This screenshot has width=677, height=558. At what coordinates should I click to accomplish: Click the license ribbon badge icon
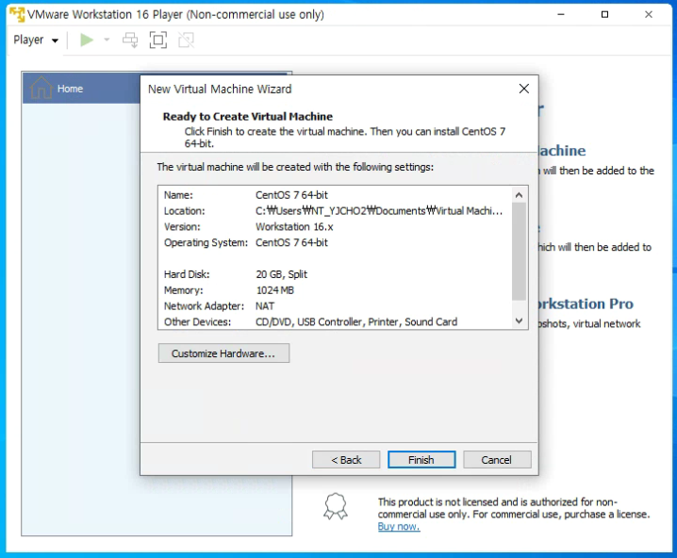(336, 506)
